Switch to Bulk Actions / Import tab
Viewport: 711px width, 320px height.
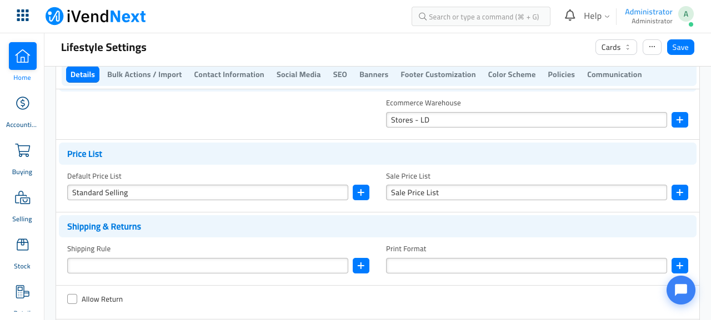click(x=144, y=74)
